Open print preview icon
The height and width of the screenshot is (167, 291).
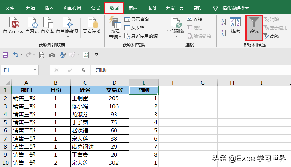click(42, 55)
